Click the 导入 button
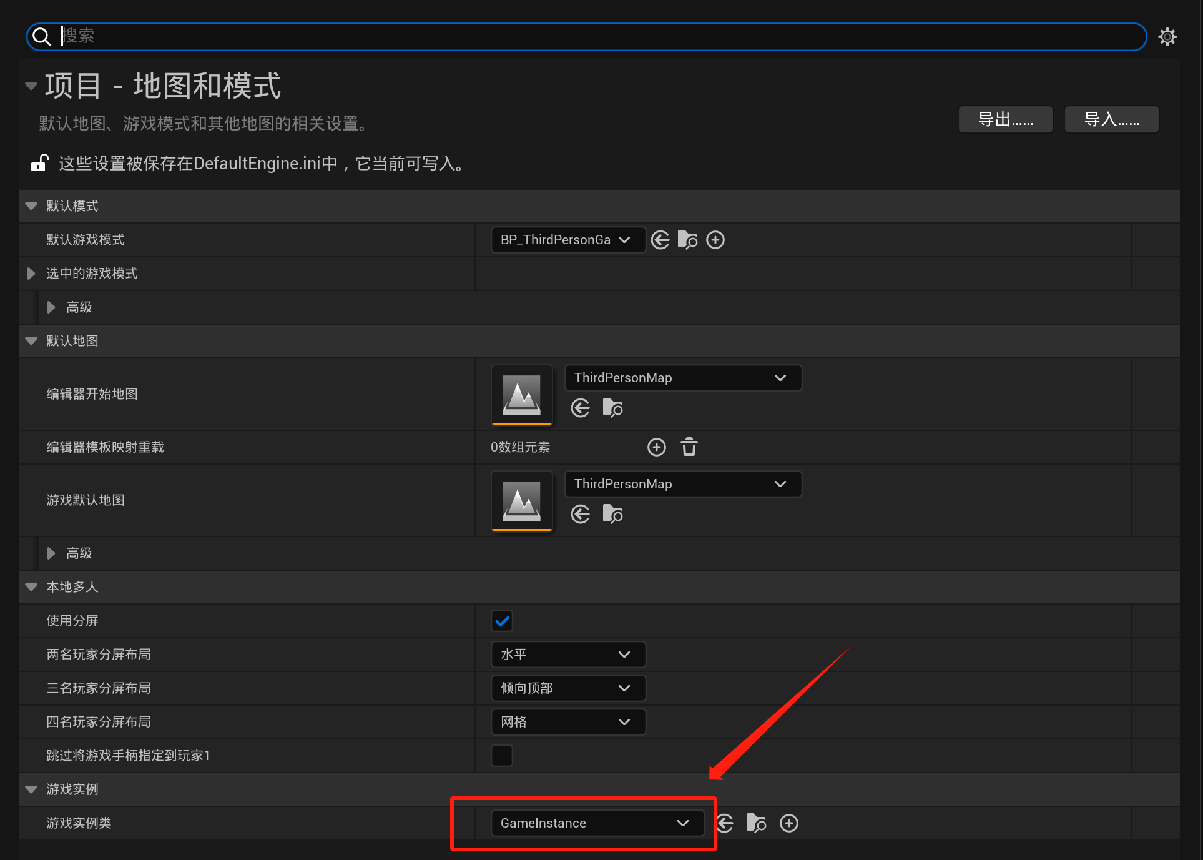 click(1111, 119)
